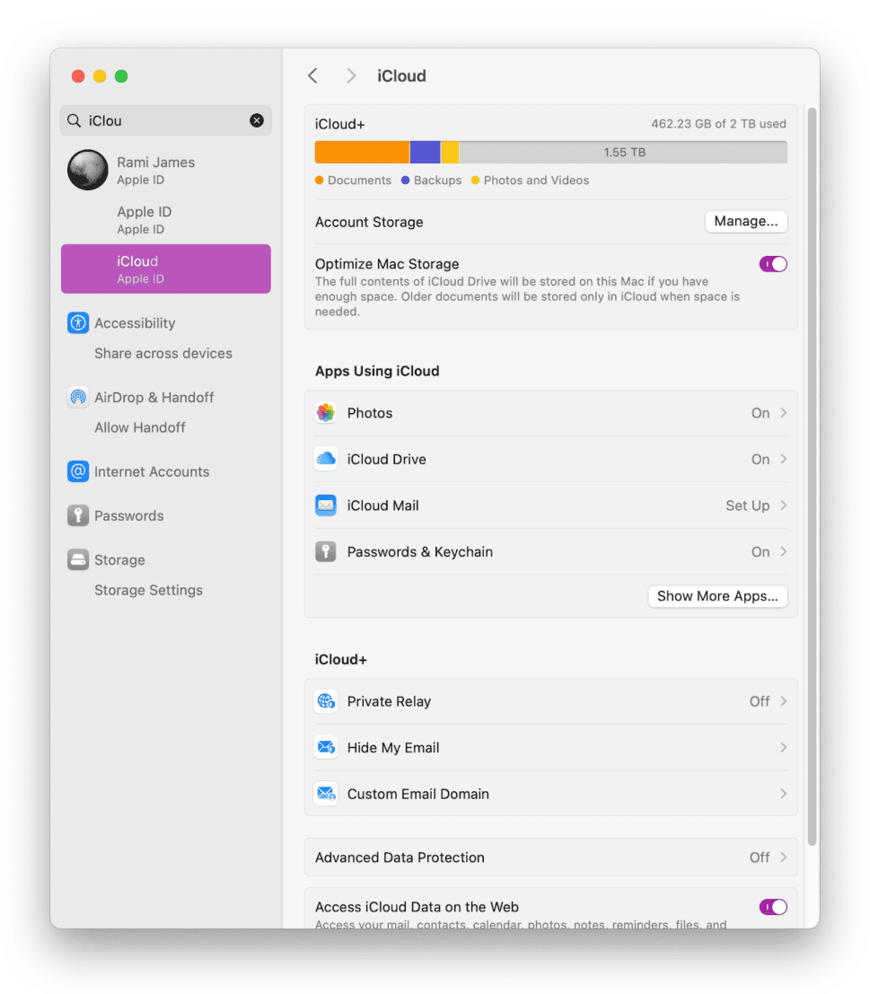Click the Manage... storage button
The height and width of the screenshot is (994, 870).
[746, 221]
